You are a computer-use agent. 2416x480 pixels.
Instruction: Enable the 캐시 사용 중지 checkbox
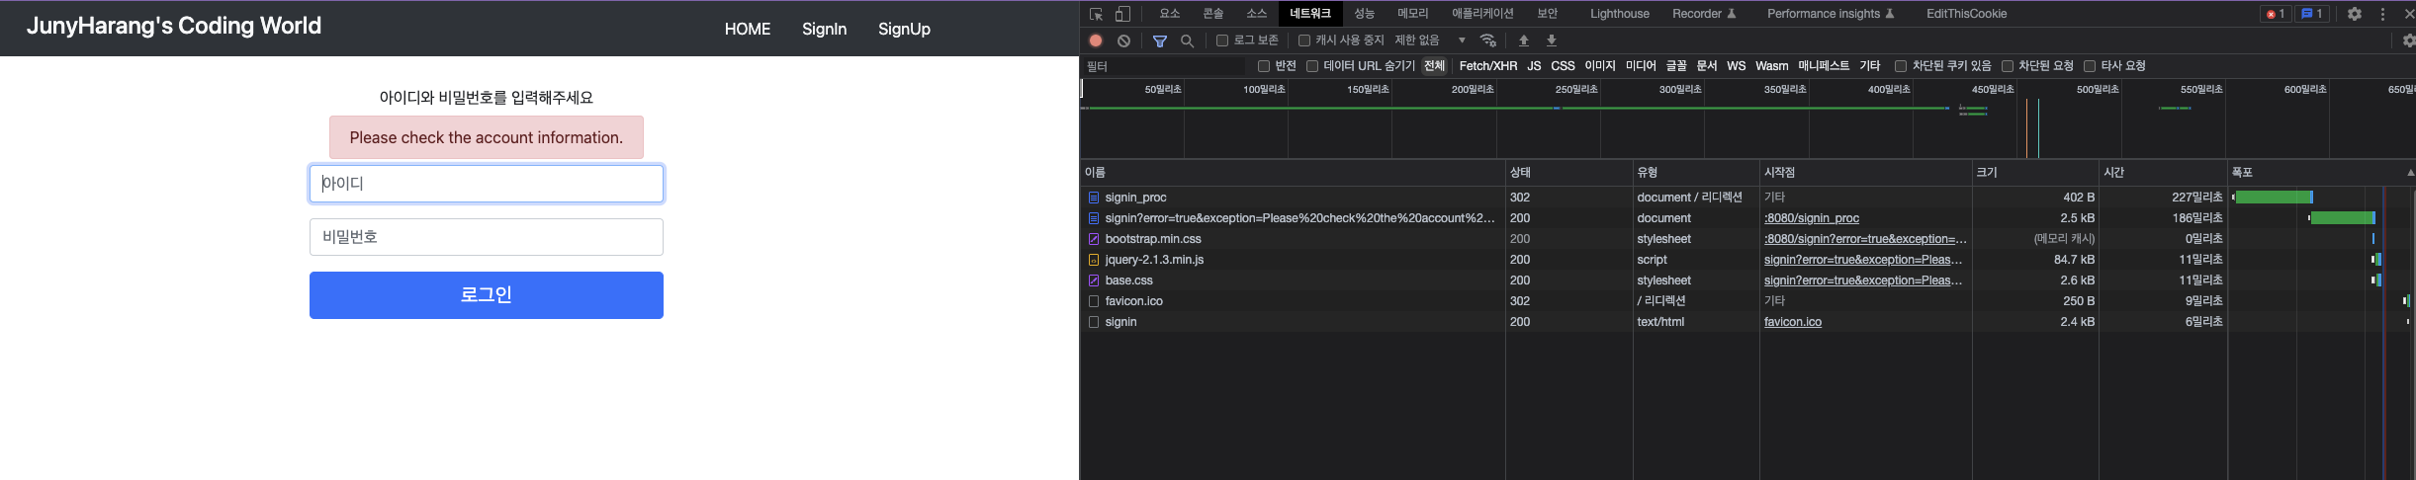pos(1304,40)
